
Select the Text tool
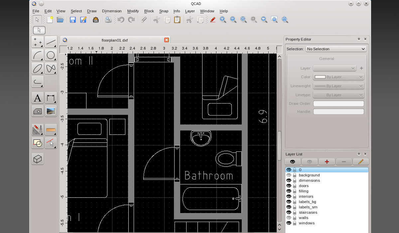tap(37, 98)
